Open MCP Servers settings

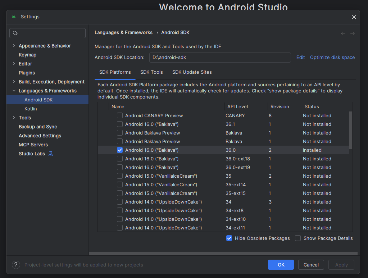tap(33, 145)
